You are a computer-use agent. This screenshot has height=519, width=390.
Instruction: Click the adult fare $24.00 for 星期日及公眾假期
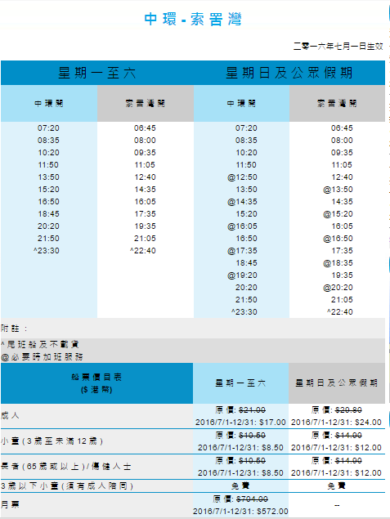[x=369, y=423]
